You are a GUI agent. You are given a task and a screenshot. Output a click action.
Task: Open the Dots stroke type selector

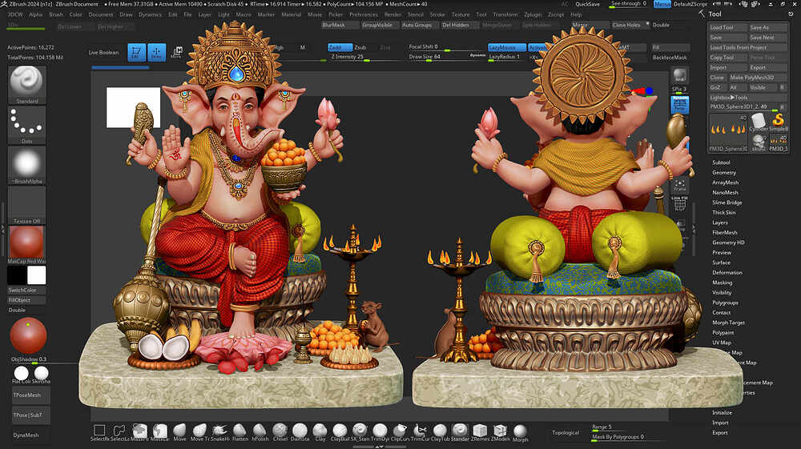click(26, 125)
